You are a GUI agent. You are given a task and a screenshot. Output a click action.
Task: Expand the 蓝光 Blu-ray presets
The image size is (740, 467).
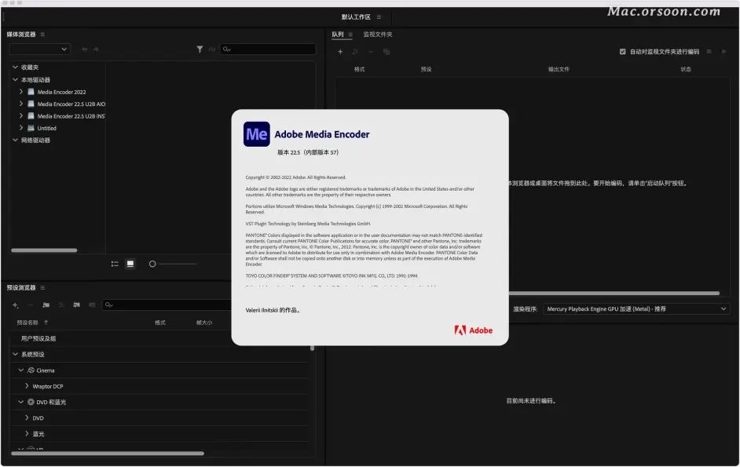click(x=27, y=433)
